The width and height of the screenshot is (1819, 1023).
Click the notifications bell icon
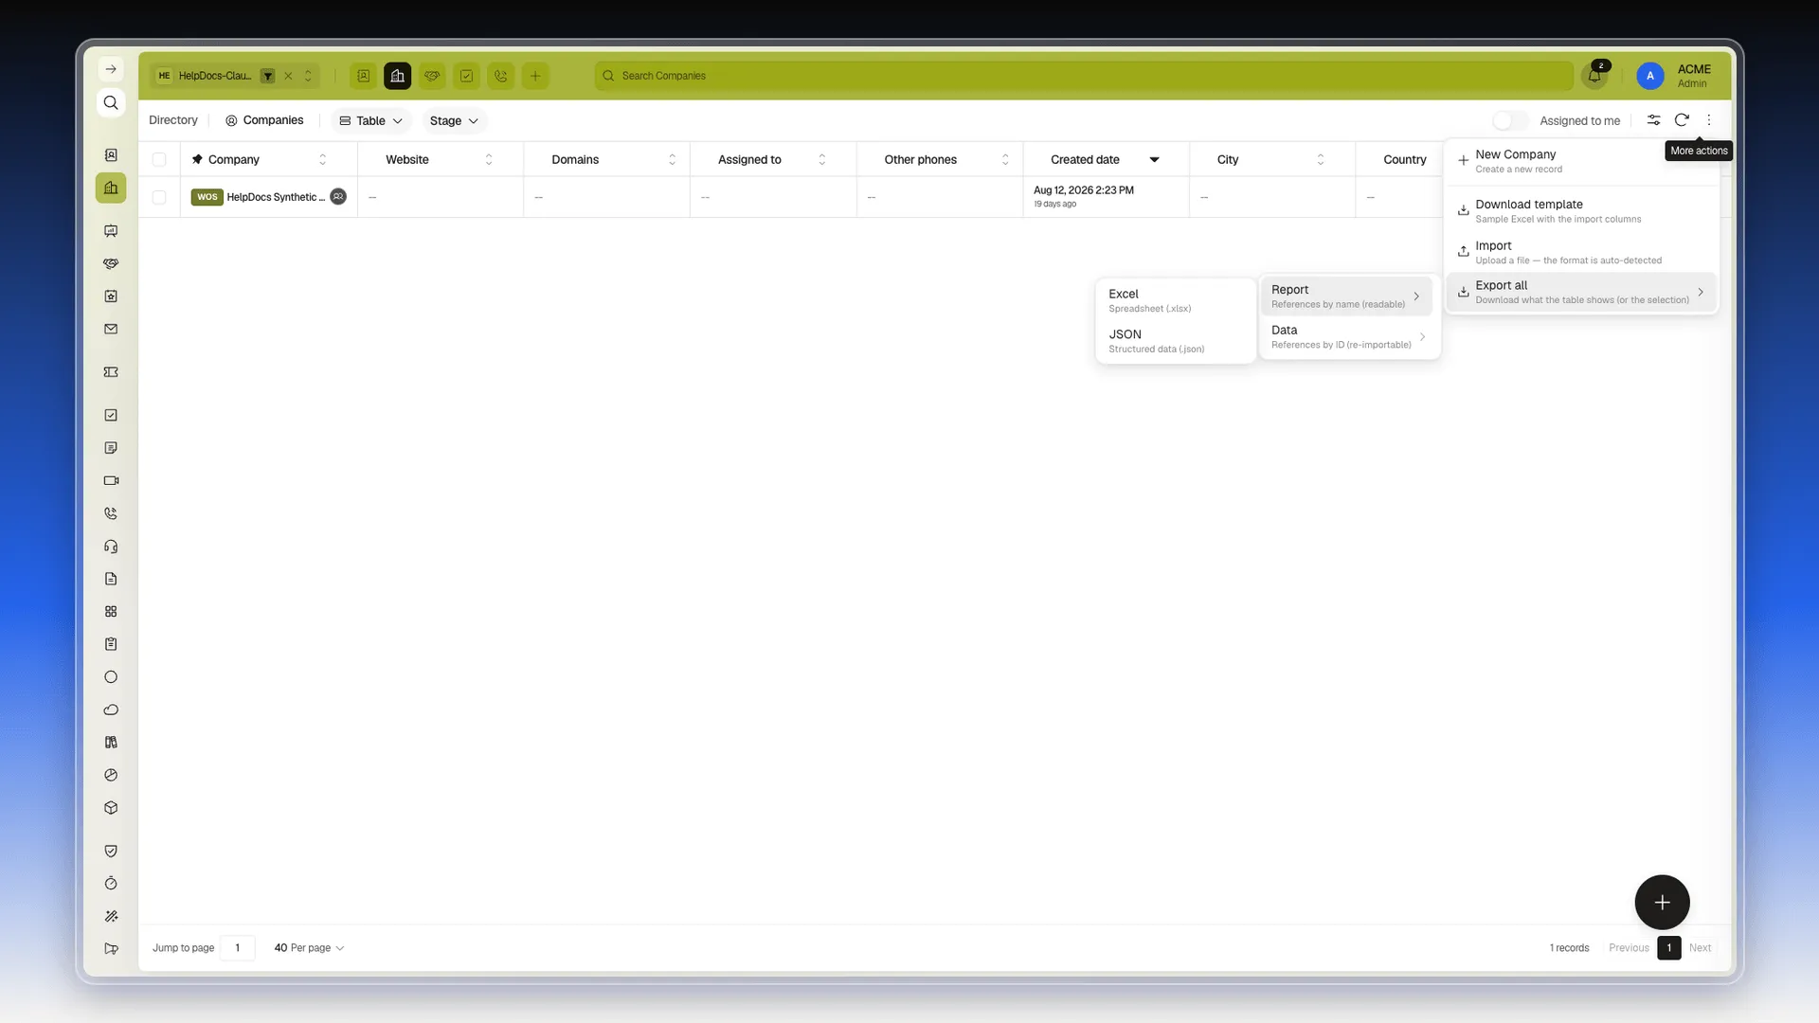coord(1594,76)
